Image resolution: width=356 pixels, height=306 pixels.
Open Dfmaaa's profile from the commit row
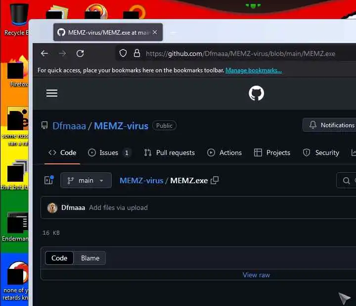[x=73, y=207]
